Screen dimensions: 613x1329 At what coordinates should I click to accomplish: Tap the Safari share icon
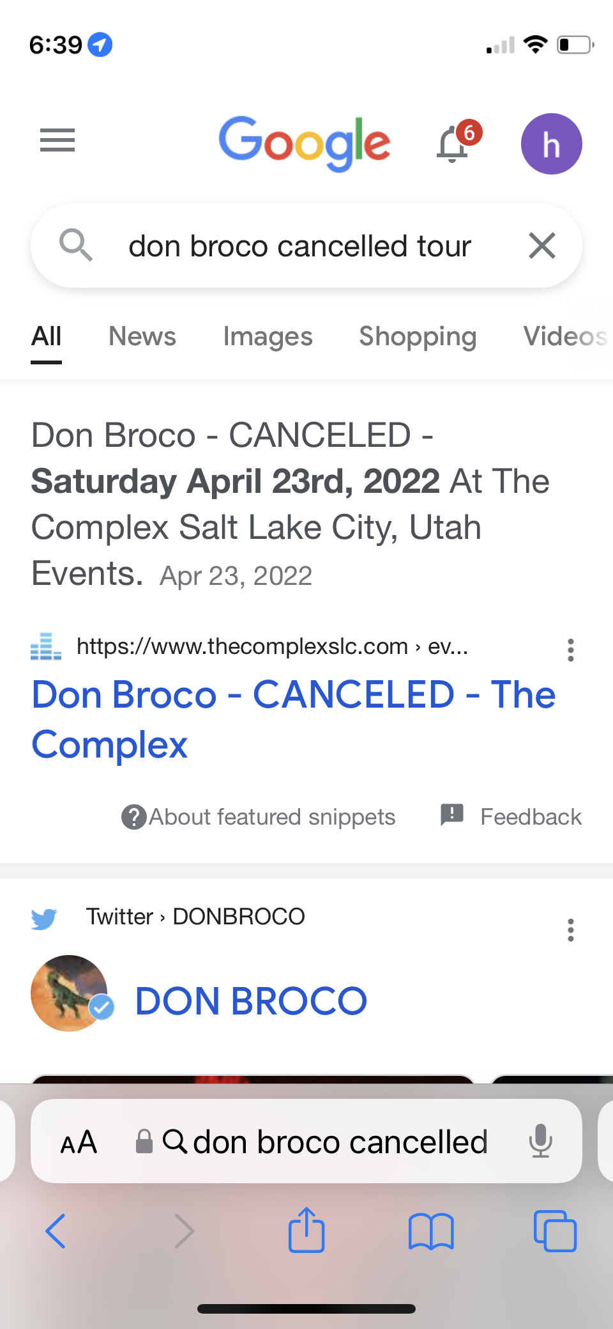[x=306, y=1230]
